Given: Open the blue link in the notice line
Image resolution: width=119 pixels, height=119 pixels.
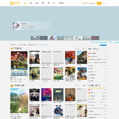Looking at the screenshot, I should click(44, 45).
